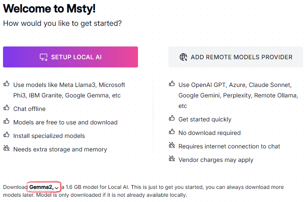Click thumbs-up icon beside Chat offline
Image resolution: width=306 pixels, height=202 pixels.
click(x=6, y=108)
